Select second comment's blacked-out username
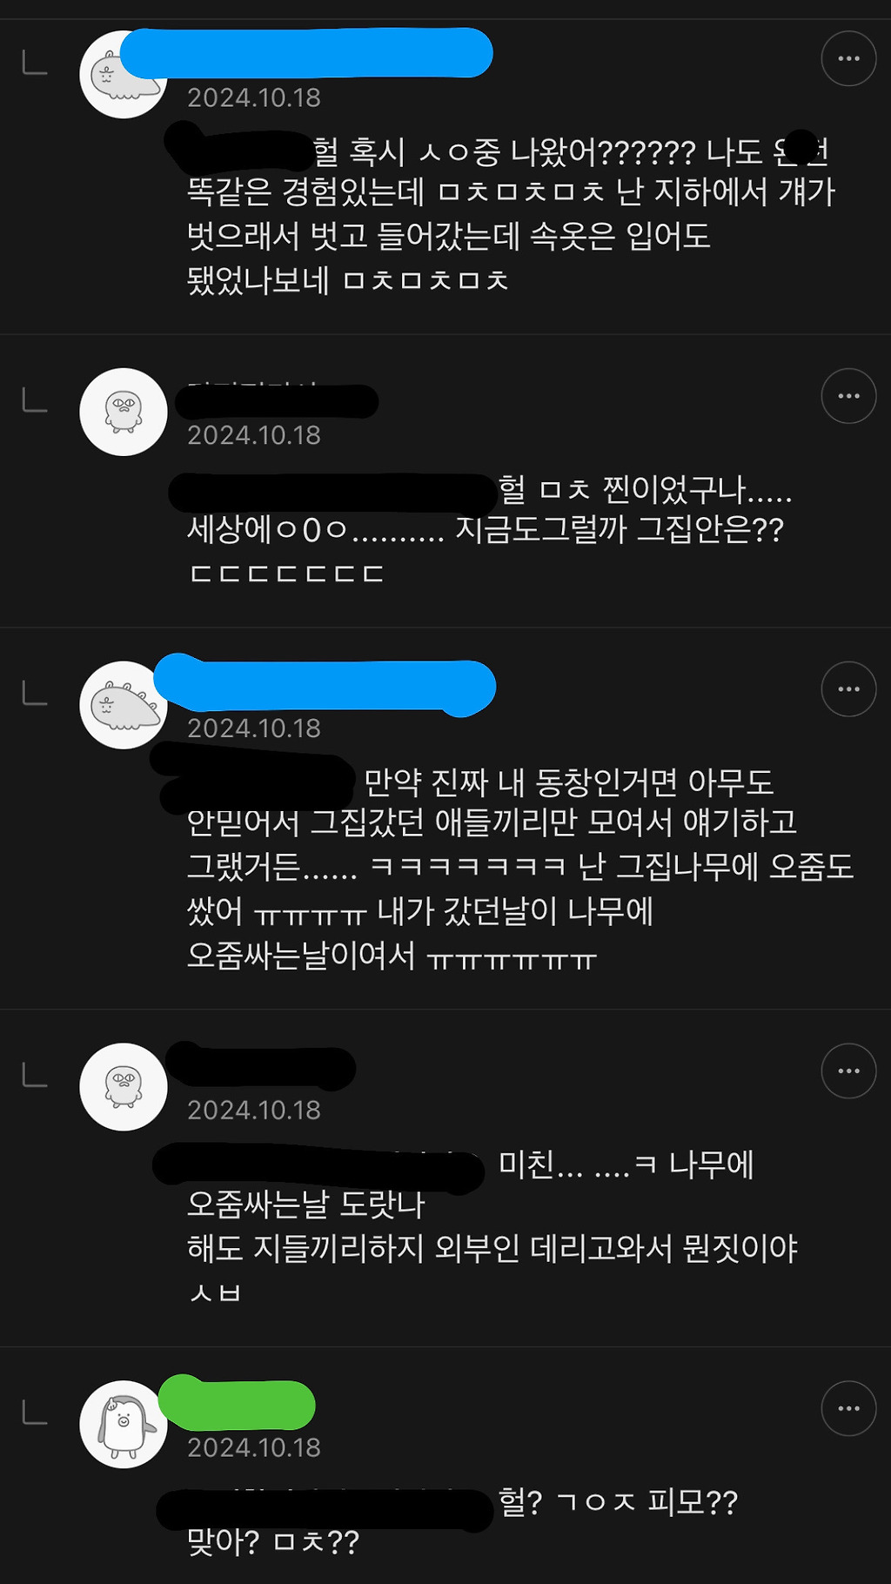The width and height of the screenshot is (891, 1584). [277, 402]
